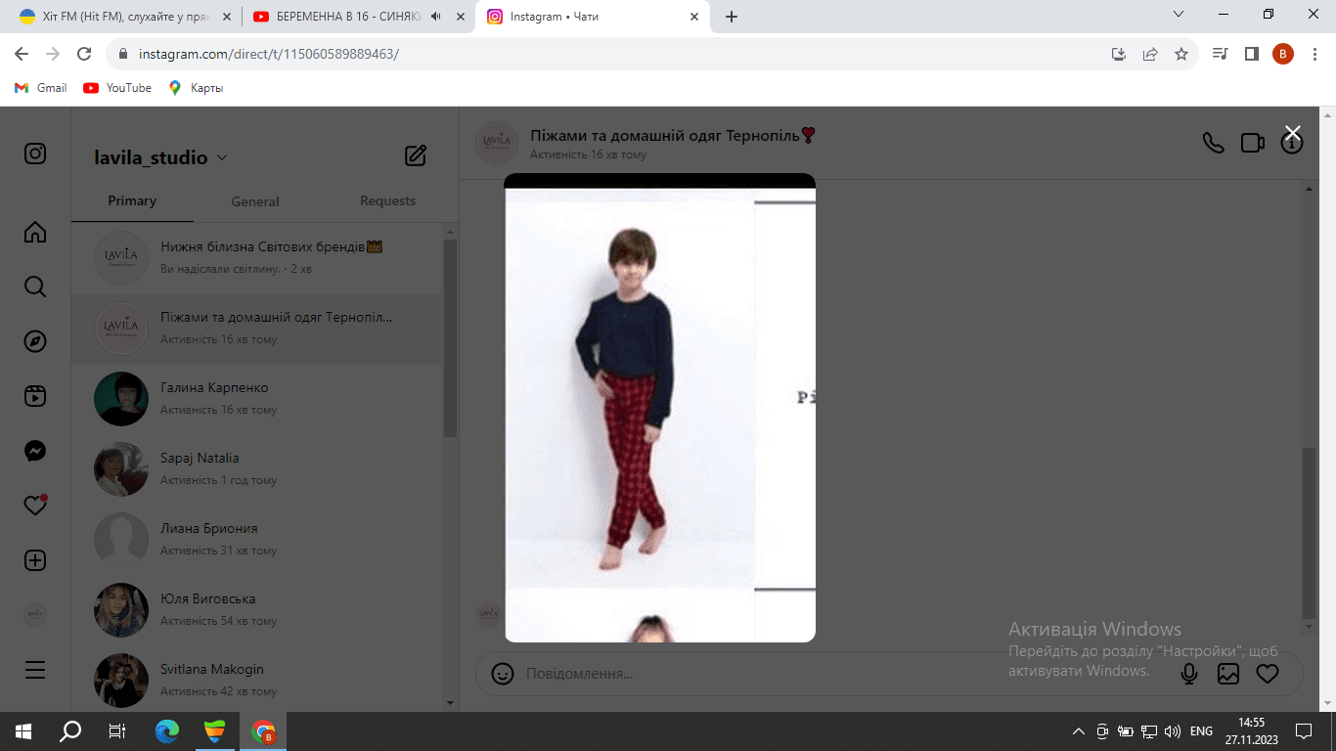Open Windows taskbar search
The width and height of the screenshot is (1336, 751).
click(x=70, y=730)
